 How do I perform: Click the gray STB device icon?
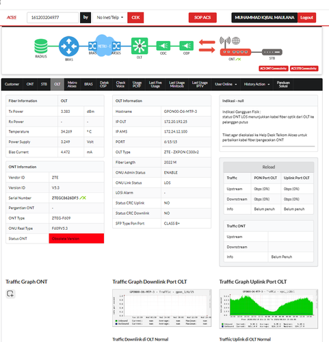click(272, 52)
